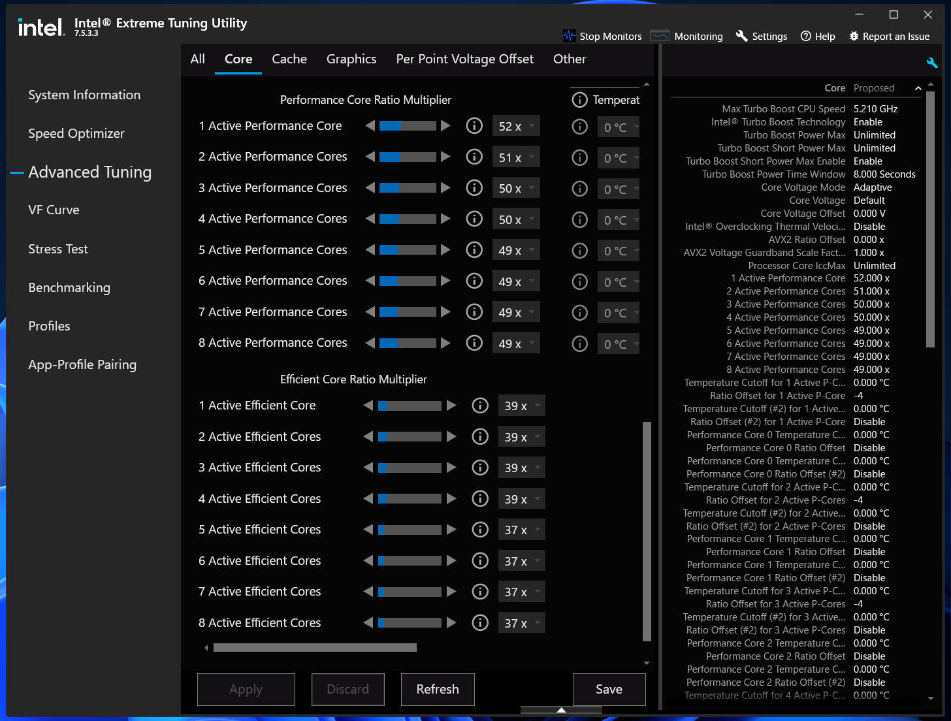951x721 pixels.
Task: Open info for 8 Active Performance Cores ratio
Action: tap(474, 343)
